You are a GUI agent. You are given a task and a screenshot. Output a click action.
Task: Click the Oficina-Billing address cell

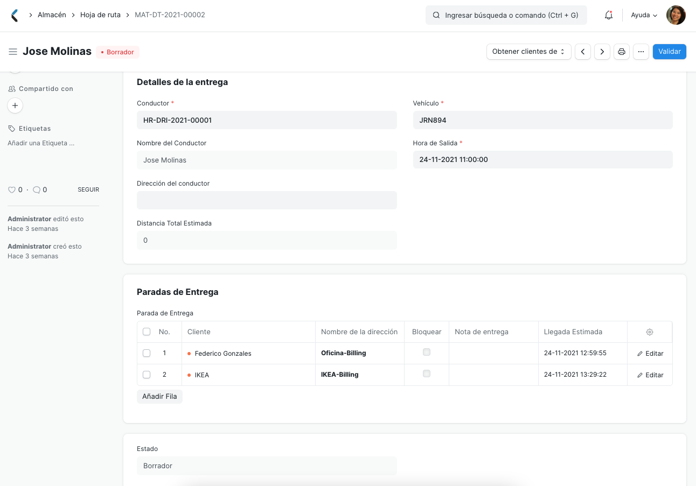[x=360, y=354]
